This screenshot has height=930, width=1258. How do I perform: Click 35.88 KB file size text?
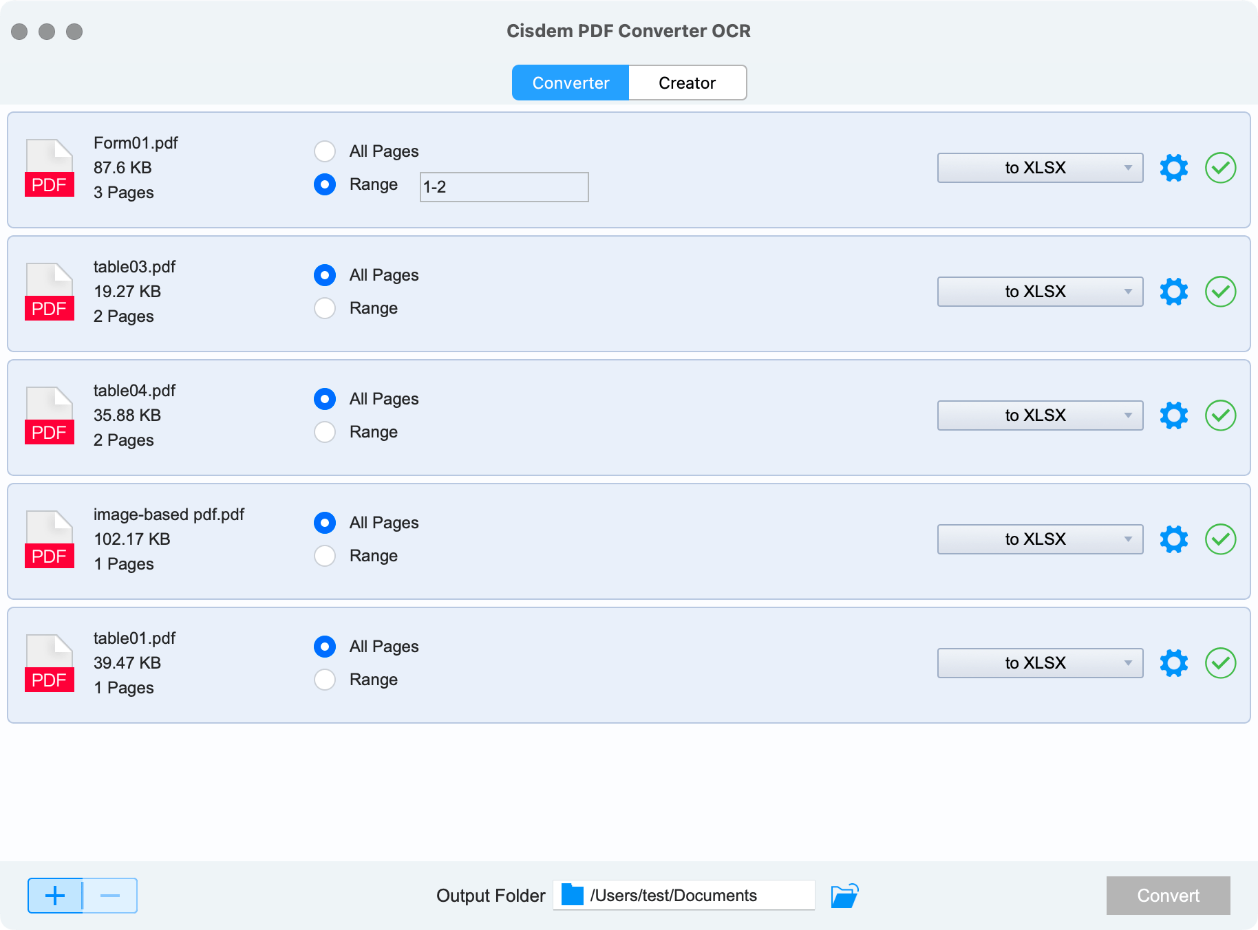click(127, 415)
